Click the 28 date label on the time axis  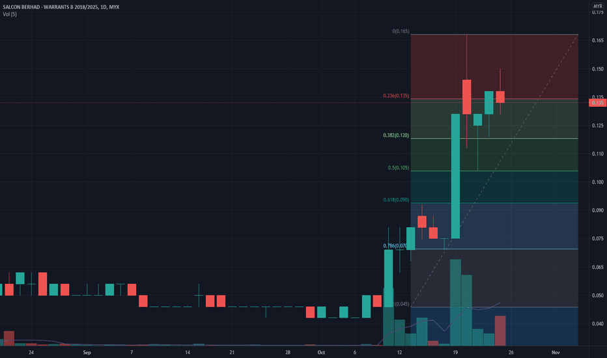click(288, 353)
